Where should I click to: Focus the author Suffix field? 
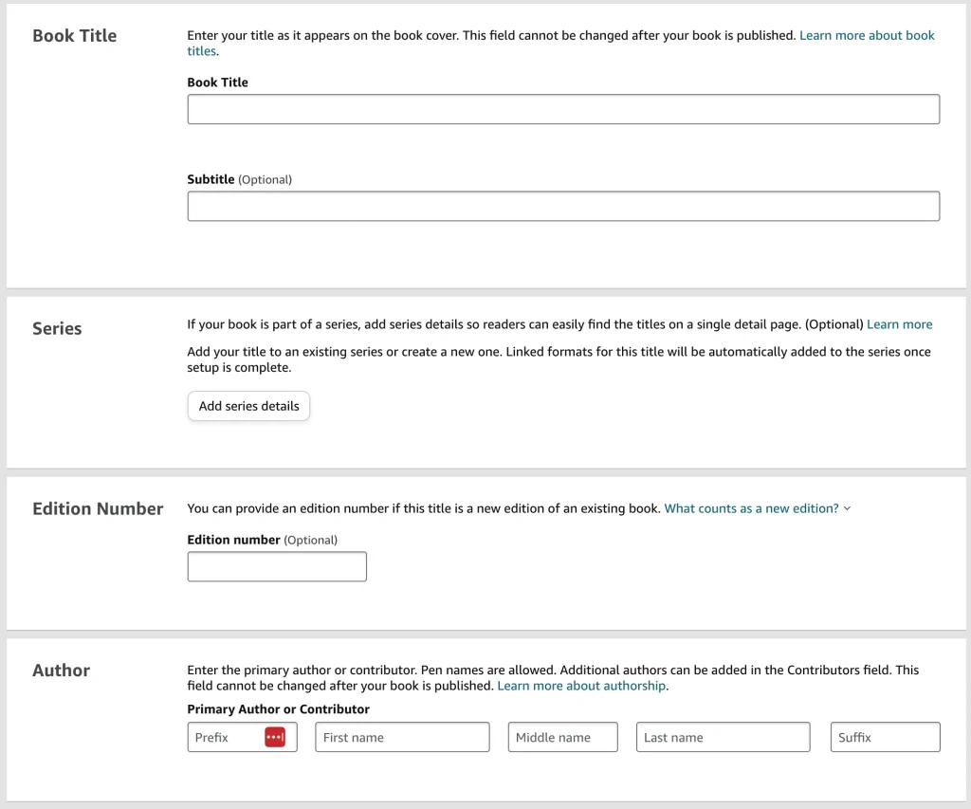[885, 737]
